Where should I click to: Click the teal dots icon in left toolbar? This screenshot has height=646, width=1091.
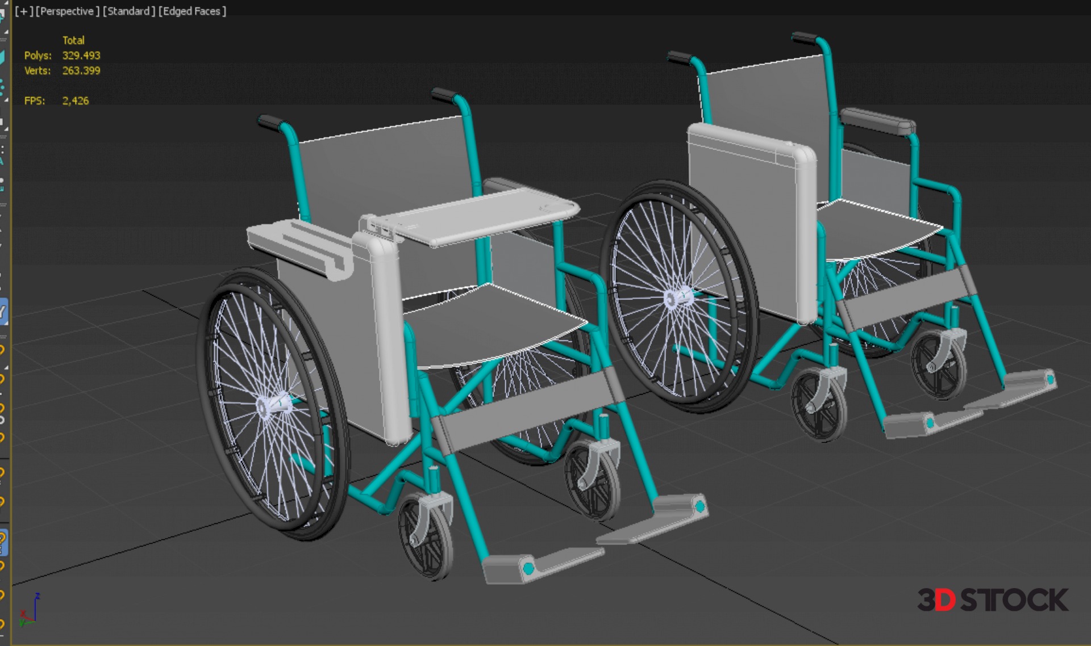[2, 87]
